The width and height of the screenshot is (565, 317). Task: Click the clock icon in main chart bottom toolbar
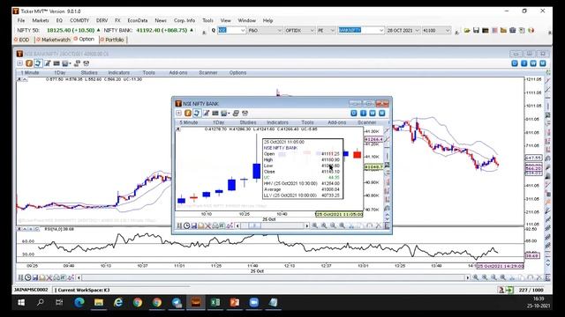coord(27,277)
